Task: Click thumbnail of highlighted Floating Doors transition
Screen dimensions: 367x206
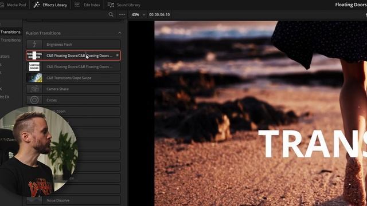Action: tap(34, 56)
